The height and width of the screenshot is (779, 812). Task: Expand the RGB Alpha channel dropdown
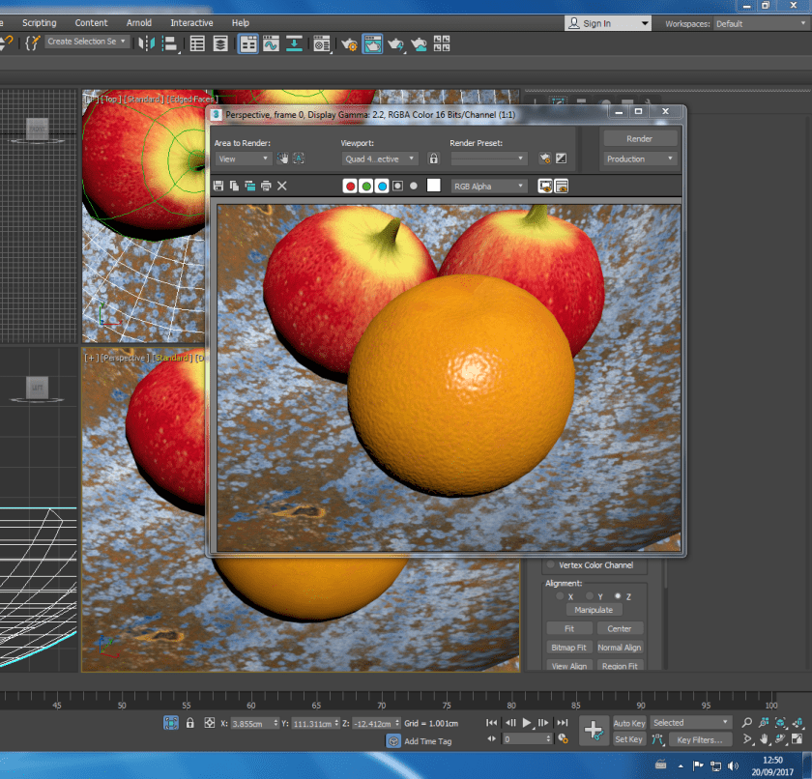pos(489,186)
